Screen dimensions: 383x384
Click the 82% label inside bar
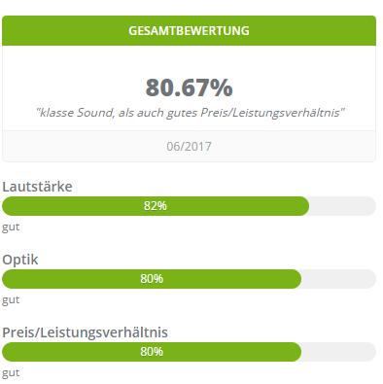pyautogui.click(x=156, y=206)
